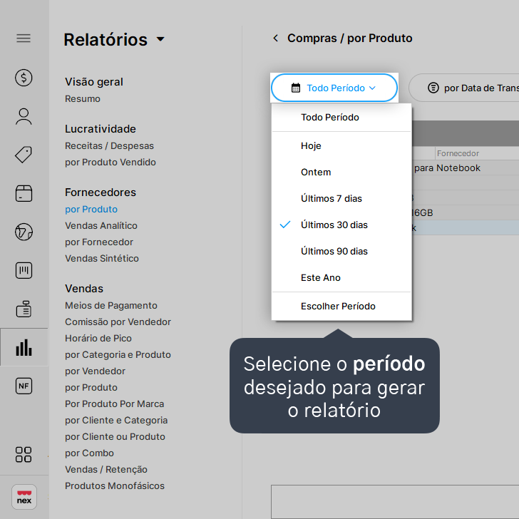Select the checked Últimos 30 dias option
The width and height of the screenshot is (519, 519).
click(x=341, y=225)
